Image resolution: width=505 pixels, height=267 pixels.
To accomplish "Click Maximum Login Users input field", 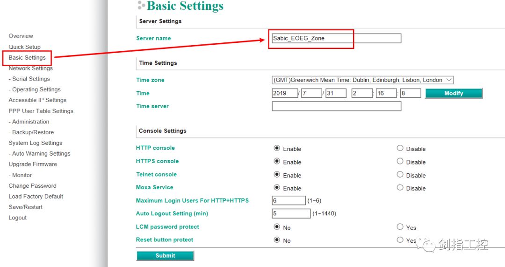I will click(289, 200).
